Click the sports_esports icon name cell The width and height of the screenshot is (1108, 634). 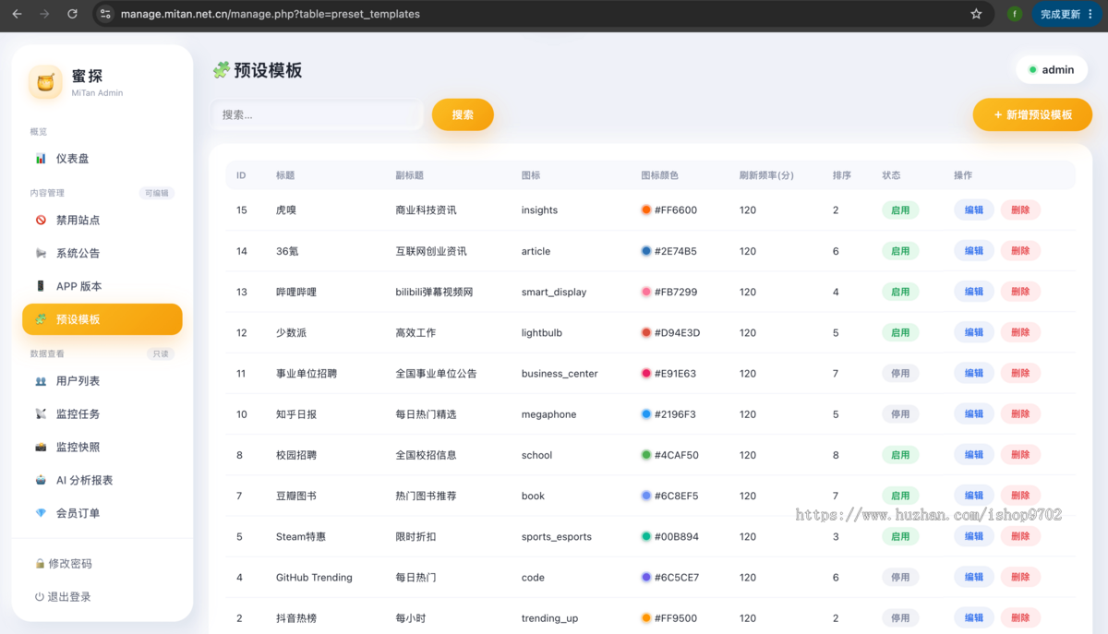coord(557,537)
